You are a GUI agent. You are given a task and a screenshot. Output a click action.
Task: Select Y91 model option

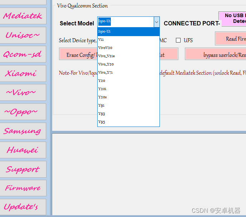pyautogui.click(x=128, y=105)
